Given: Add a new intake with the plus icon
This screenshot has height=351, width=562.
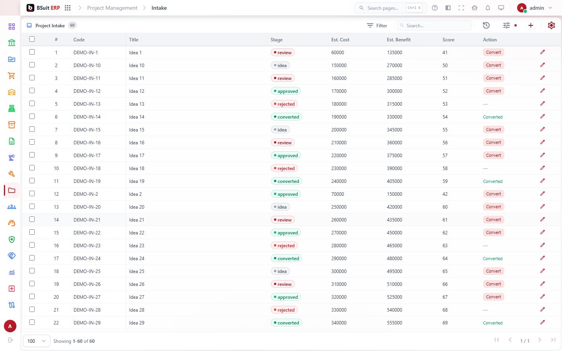Looking at the screenshot, I should click(531, 25).
